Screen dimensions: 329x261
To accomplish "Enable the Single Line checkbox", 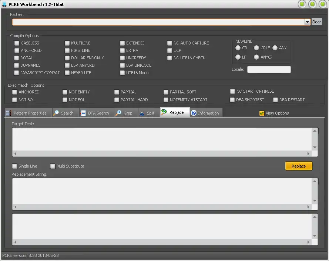I will point(14,166).
